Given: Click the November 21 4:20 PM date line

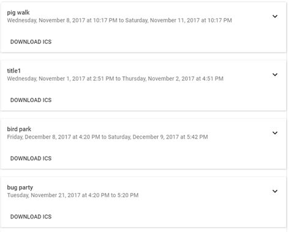Looking at the screenshot, I should pos(73,195).
